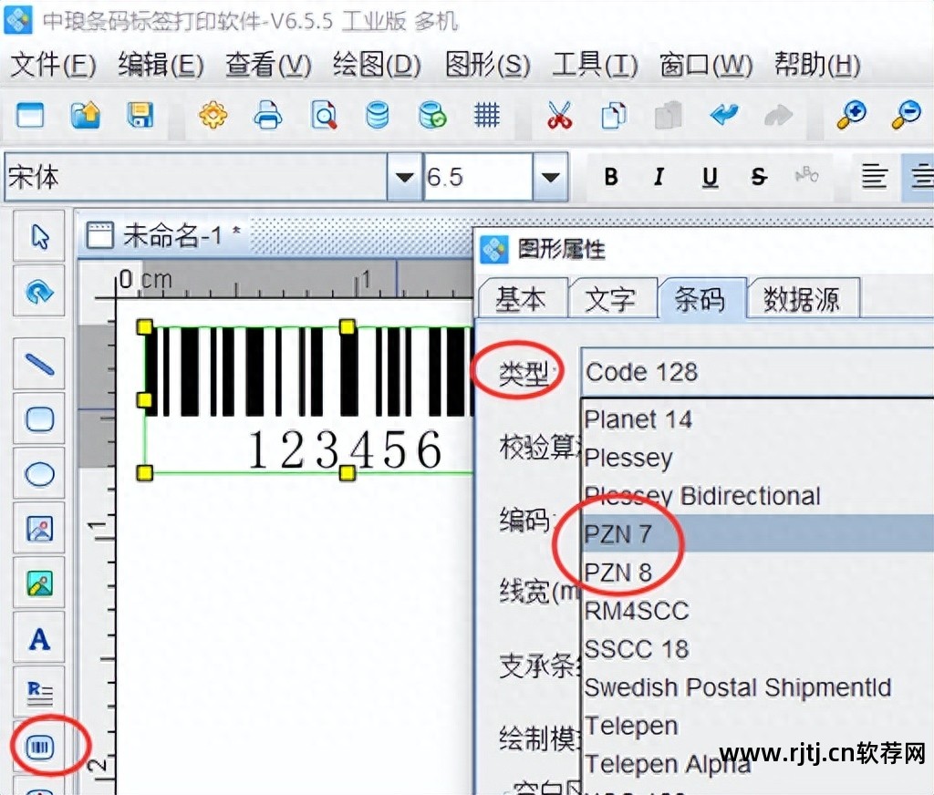Click the undo arrow icon
This screenshot has height=795, width=934.
pyautogui.click(x=722, y=116)
